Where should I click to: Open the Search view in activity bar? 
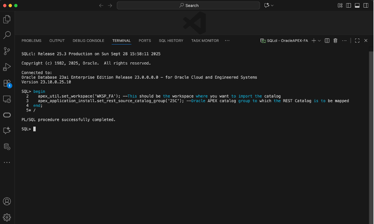point(7,35)
